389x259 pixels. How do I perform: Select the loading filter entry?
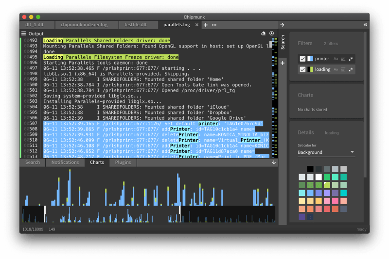pos(326,69)
